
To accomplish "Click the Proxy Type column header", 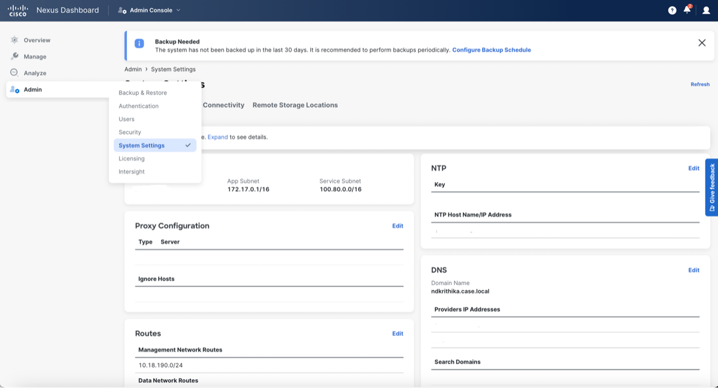I will click(145, 242).
